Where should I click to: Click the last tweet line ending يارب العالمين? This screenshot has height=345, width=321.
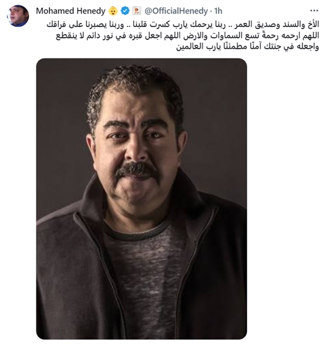click(247, 47)
